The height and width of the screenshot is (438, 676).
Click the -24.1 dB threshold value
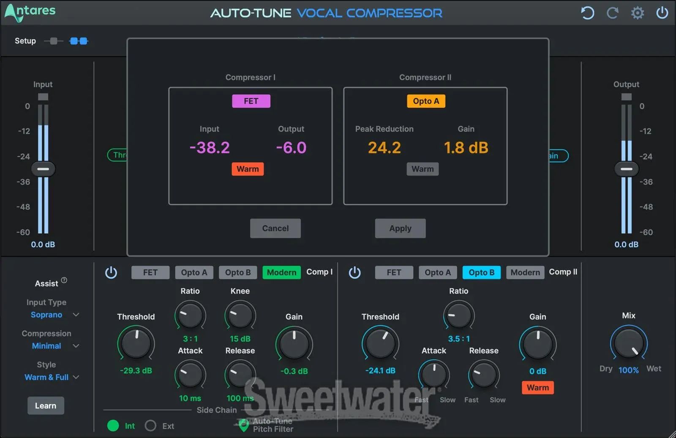pyautogui.click(x=380, y=370)
